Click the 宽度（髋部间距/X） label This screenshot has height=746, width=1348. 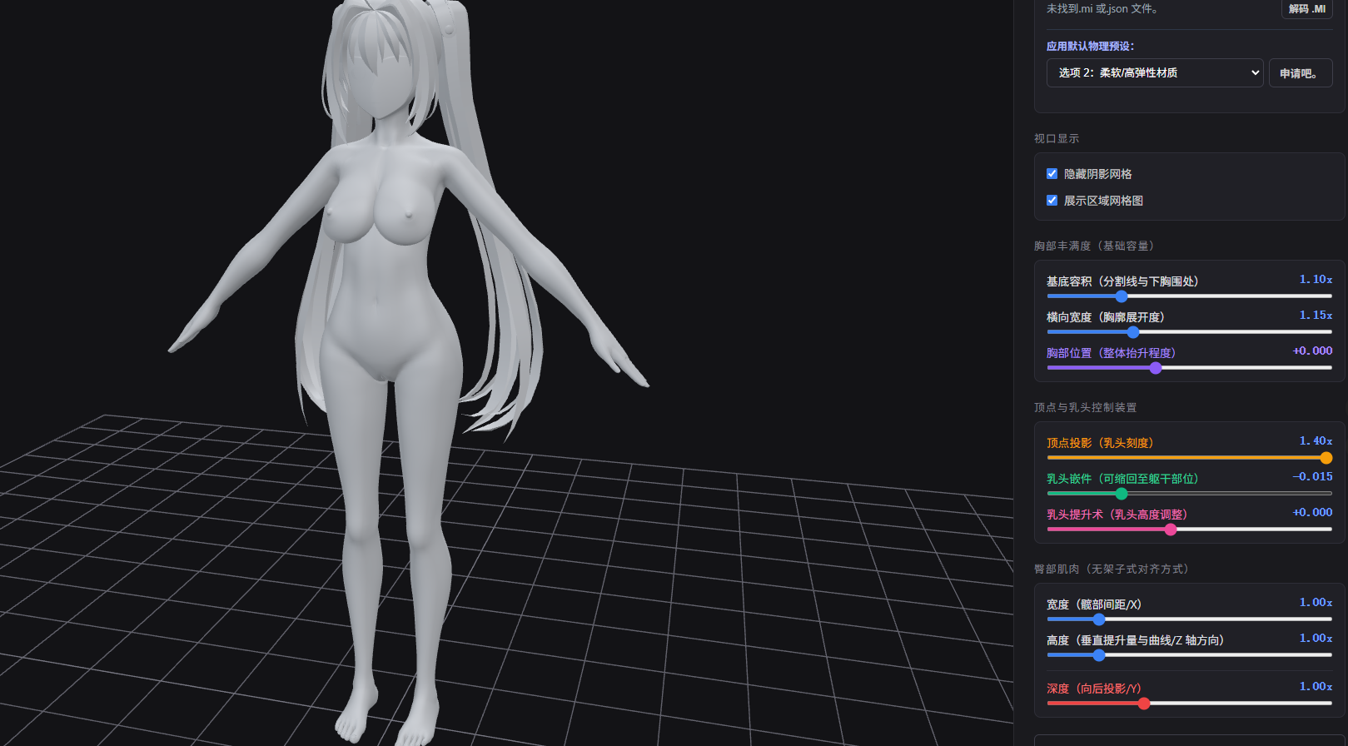pyautogui.click(x=1094, y=605)
